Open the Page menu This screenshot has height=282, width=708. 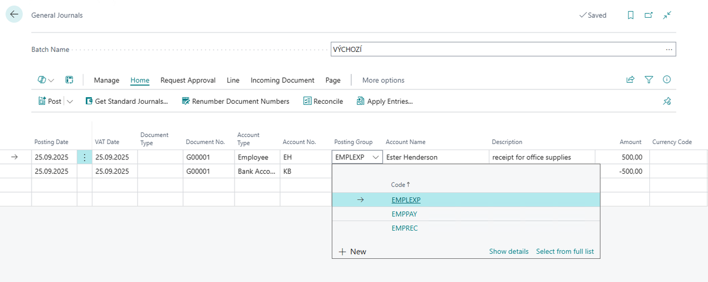tap(333, 80)
